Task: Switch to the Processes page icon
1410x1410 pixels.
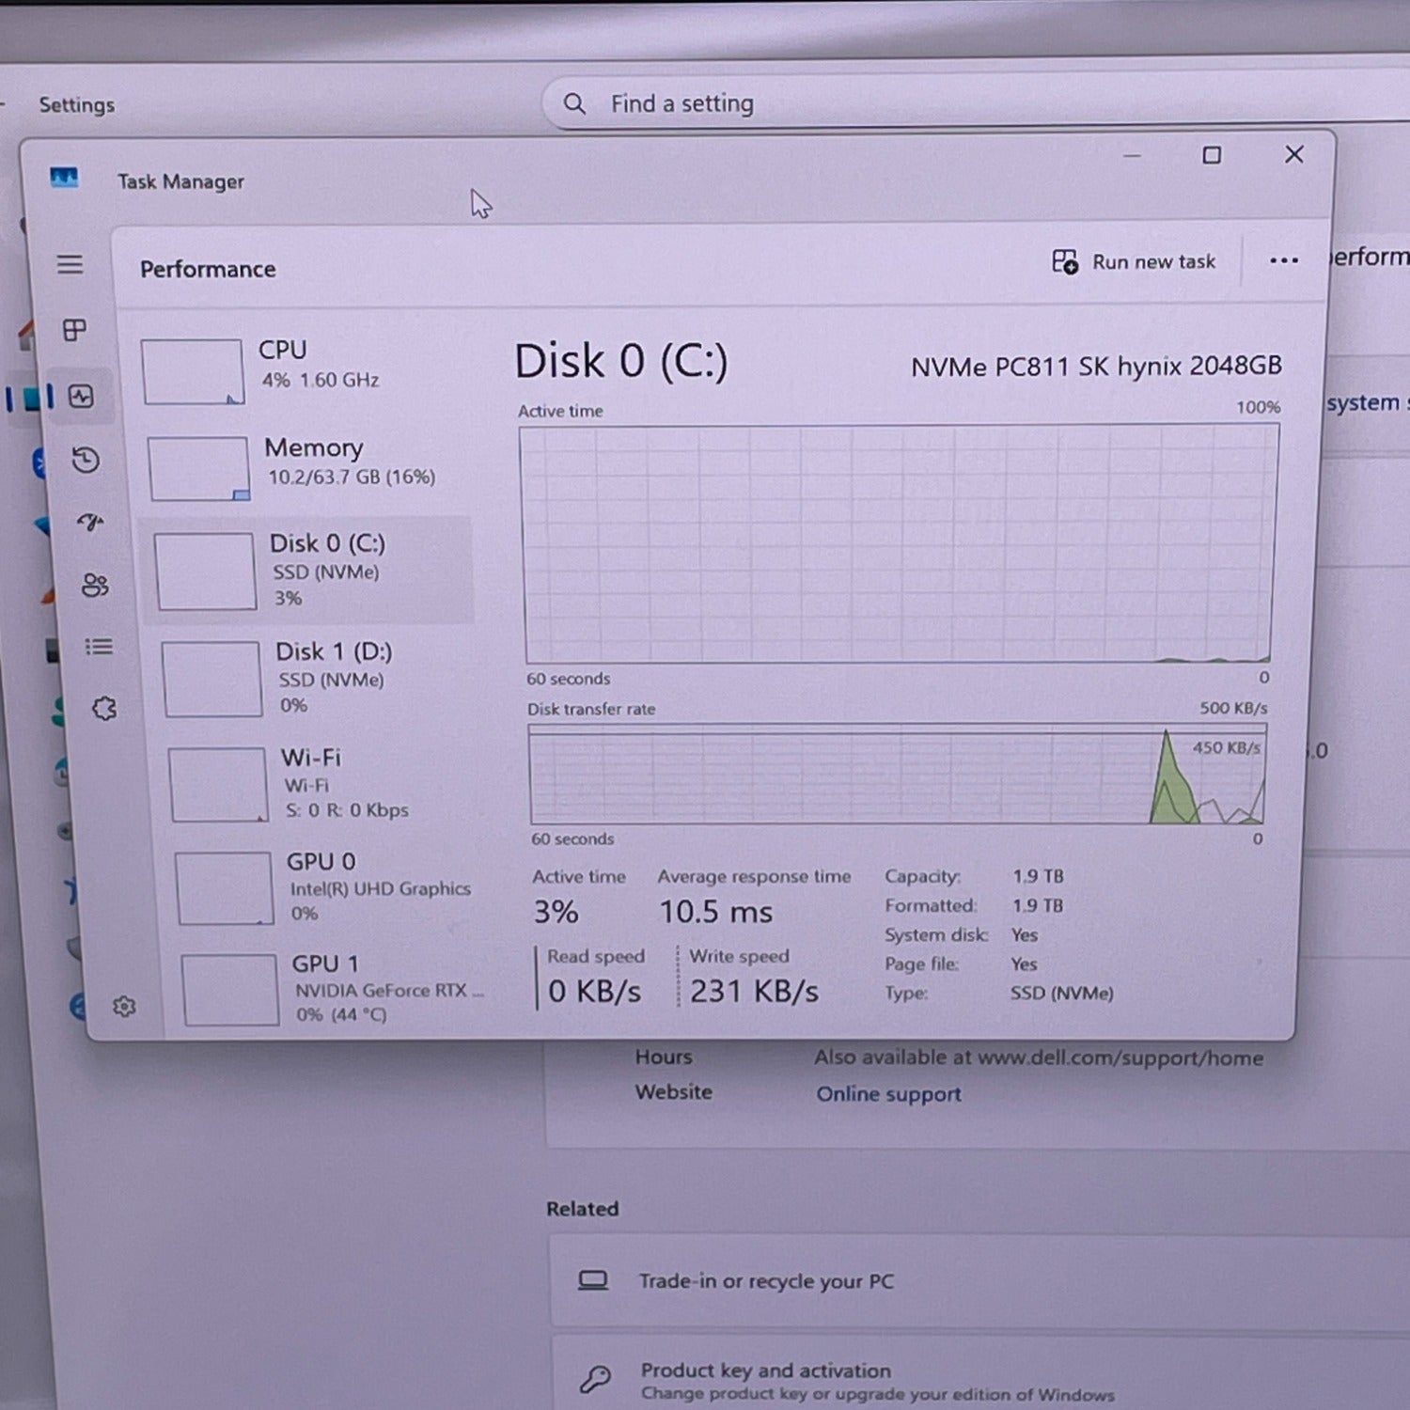Action: tap(74, 330)
